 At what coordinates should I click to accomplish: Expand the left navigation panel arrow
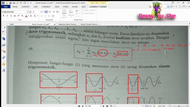(5, 28)
